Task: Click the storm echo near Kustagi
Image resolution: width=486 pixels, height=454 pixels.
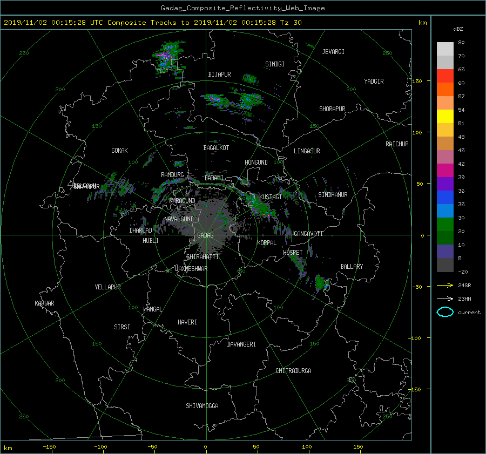Action: coord(261,208)
